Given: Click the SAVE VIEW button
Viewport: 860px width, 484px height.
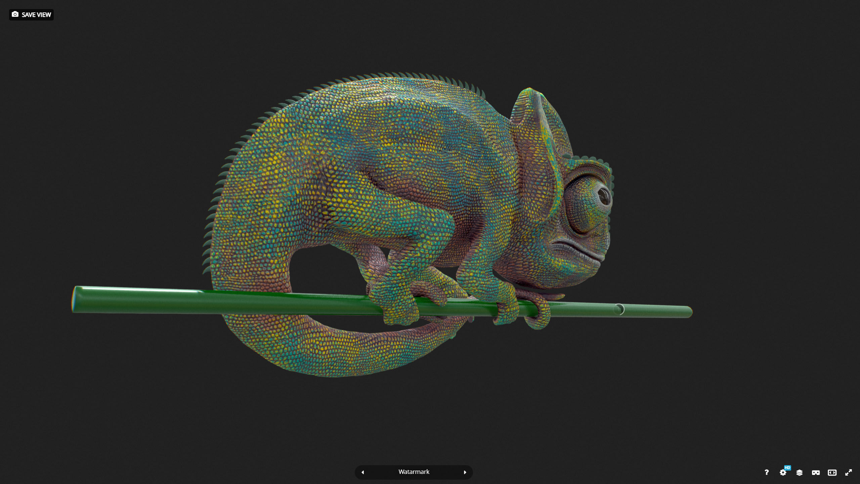Looking at the screenshot, I should pos(31,15).
